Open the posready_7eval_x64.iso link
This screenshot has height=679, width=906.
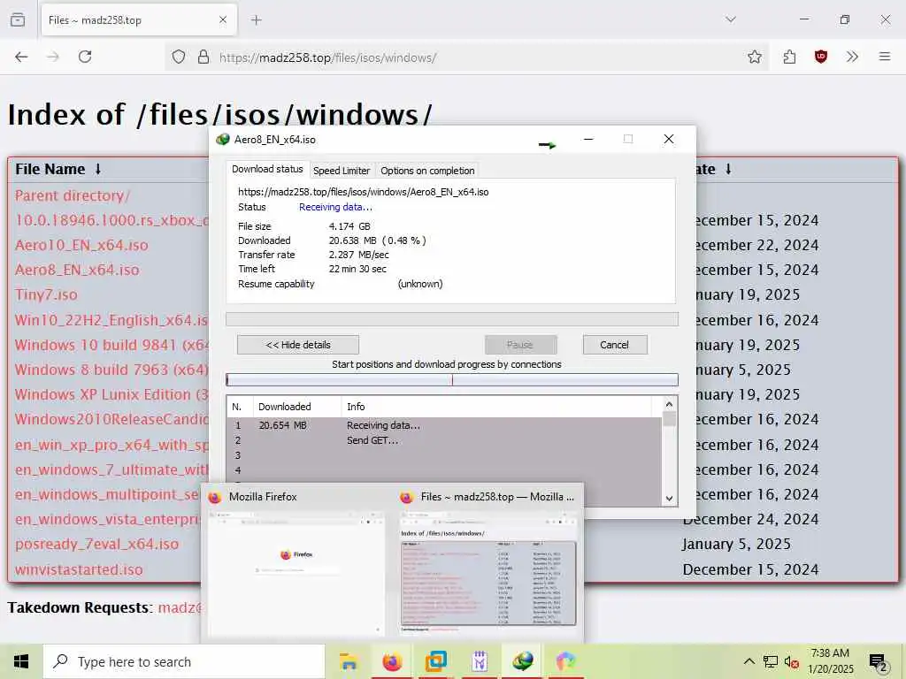pos(96,544)
